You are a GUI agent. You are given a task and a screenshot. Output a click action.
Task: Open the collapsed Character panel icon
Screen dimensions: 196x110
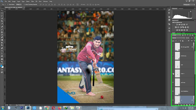[169, 28]
